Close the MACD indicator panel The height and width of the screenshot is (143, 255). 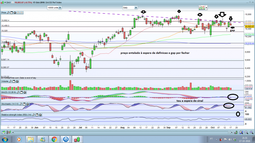click(x=25, y=92)
